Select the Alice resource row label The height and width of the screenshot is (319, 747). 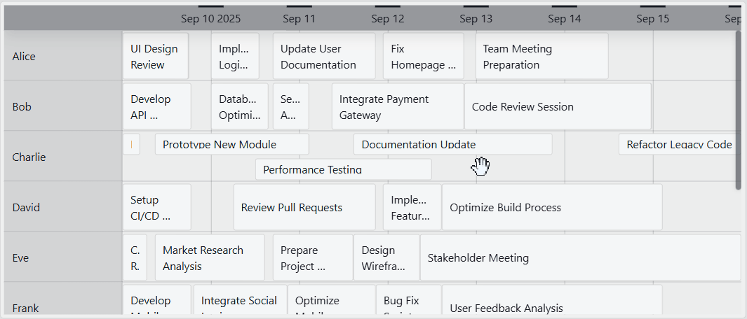[x=24, y=57]
